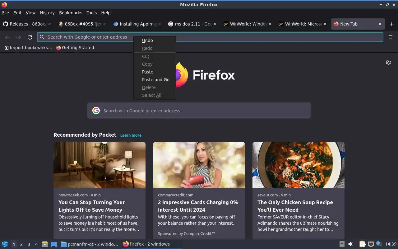Image resolution: width=398 pixels, height=249 pixels.
Task: Switch to virtual desktop 2
Action: point(21,244)
